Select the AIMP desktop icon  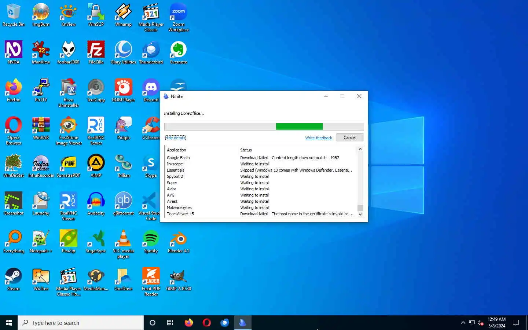pos(96,166)
